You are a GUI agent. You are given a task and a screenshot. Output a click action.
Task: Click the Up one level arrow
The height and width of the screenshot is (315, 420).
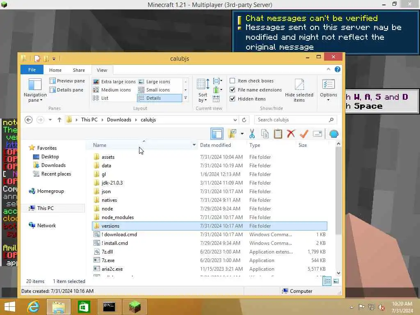pyautogui.click(x=59, y=120)
